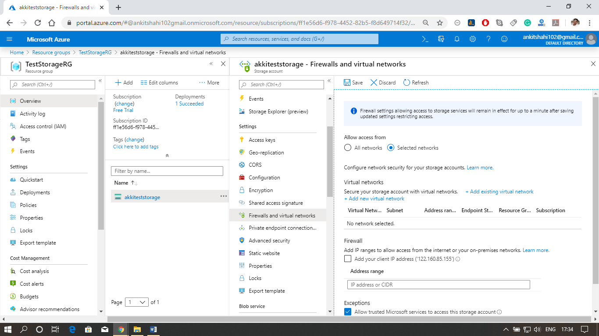The width and height of the screenshot is (599, 336).
Task: Open Windows action center icon
Action: (585, 329)
